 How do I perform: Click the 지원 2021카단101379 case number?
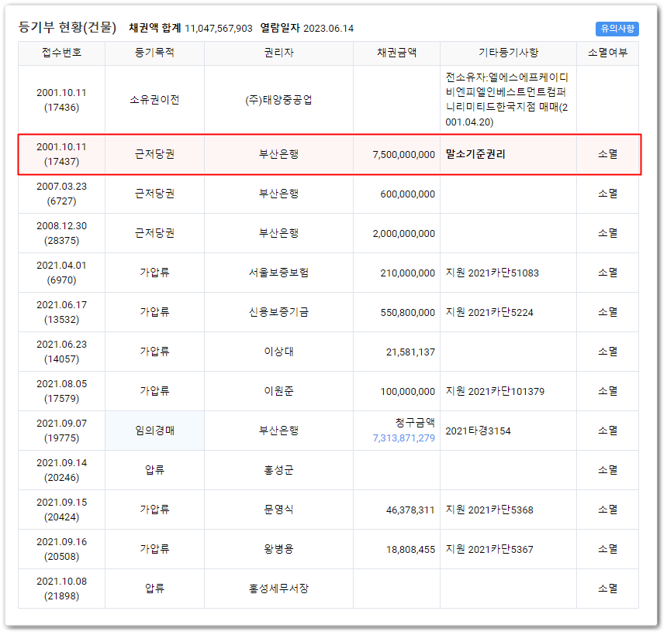coord(495,391)
